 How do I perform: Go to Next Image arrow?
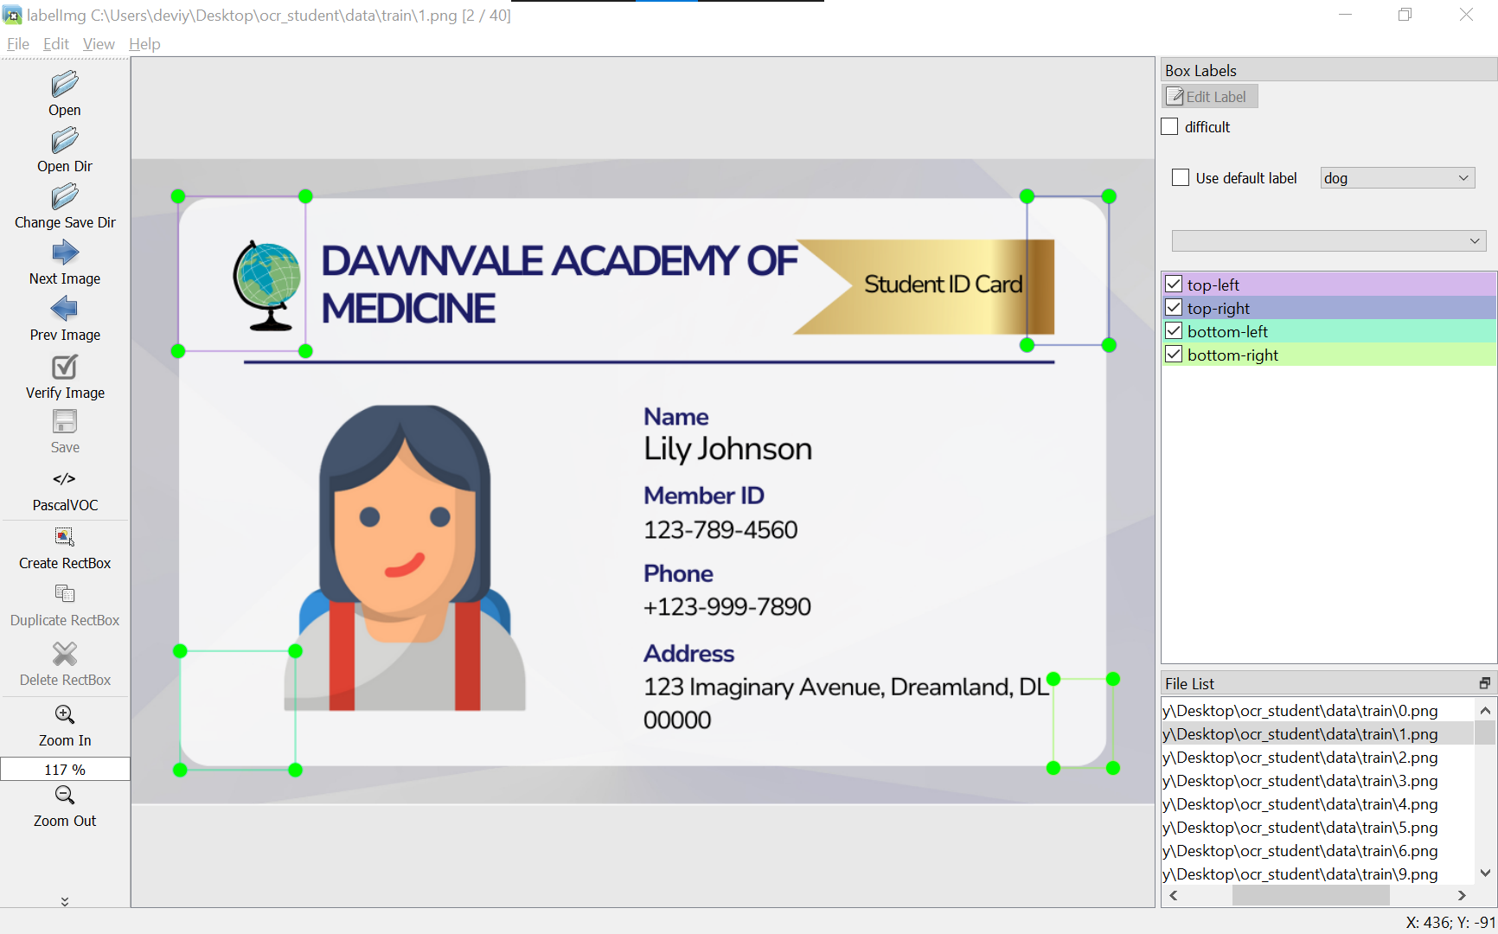click(65, 253)
